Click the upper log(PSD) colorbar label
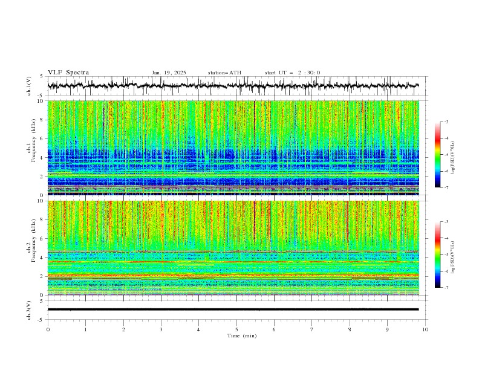Viewport: 479px width, 370px height. (x=454, y=158)
